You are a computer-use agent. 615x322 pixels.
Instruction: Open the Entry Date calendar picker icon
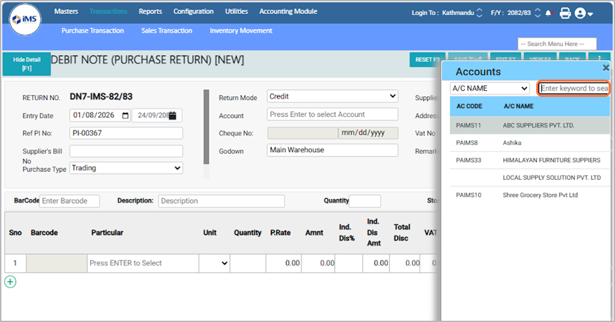[x=125, y=116]
